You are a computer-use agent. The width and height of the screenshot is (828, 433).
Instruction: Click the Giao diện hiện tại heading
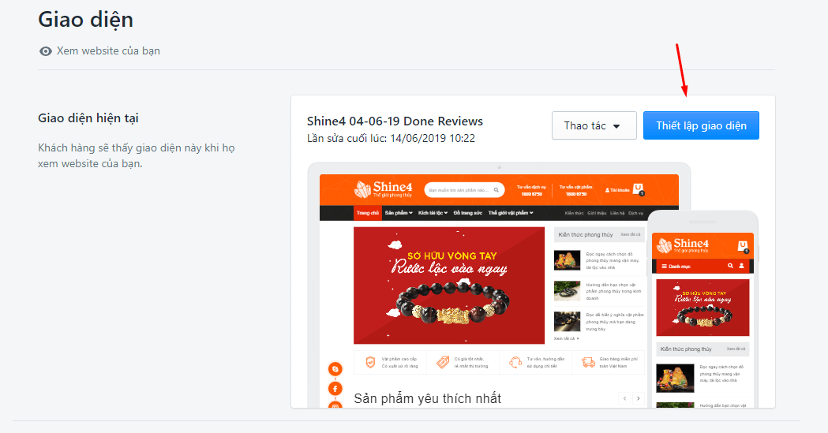[88, 118]
